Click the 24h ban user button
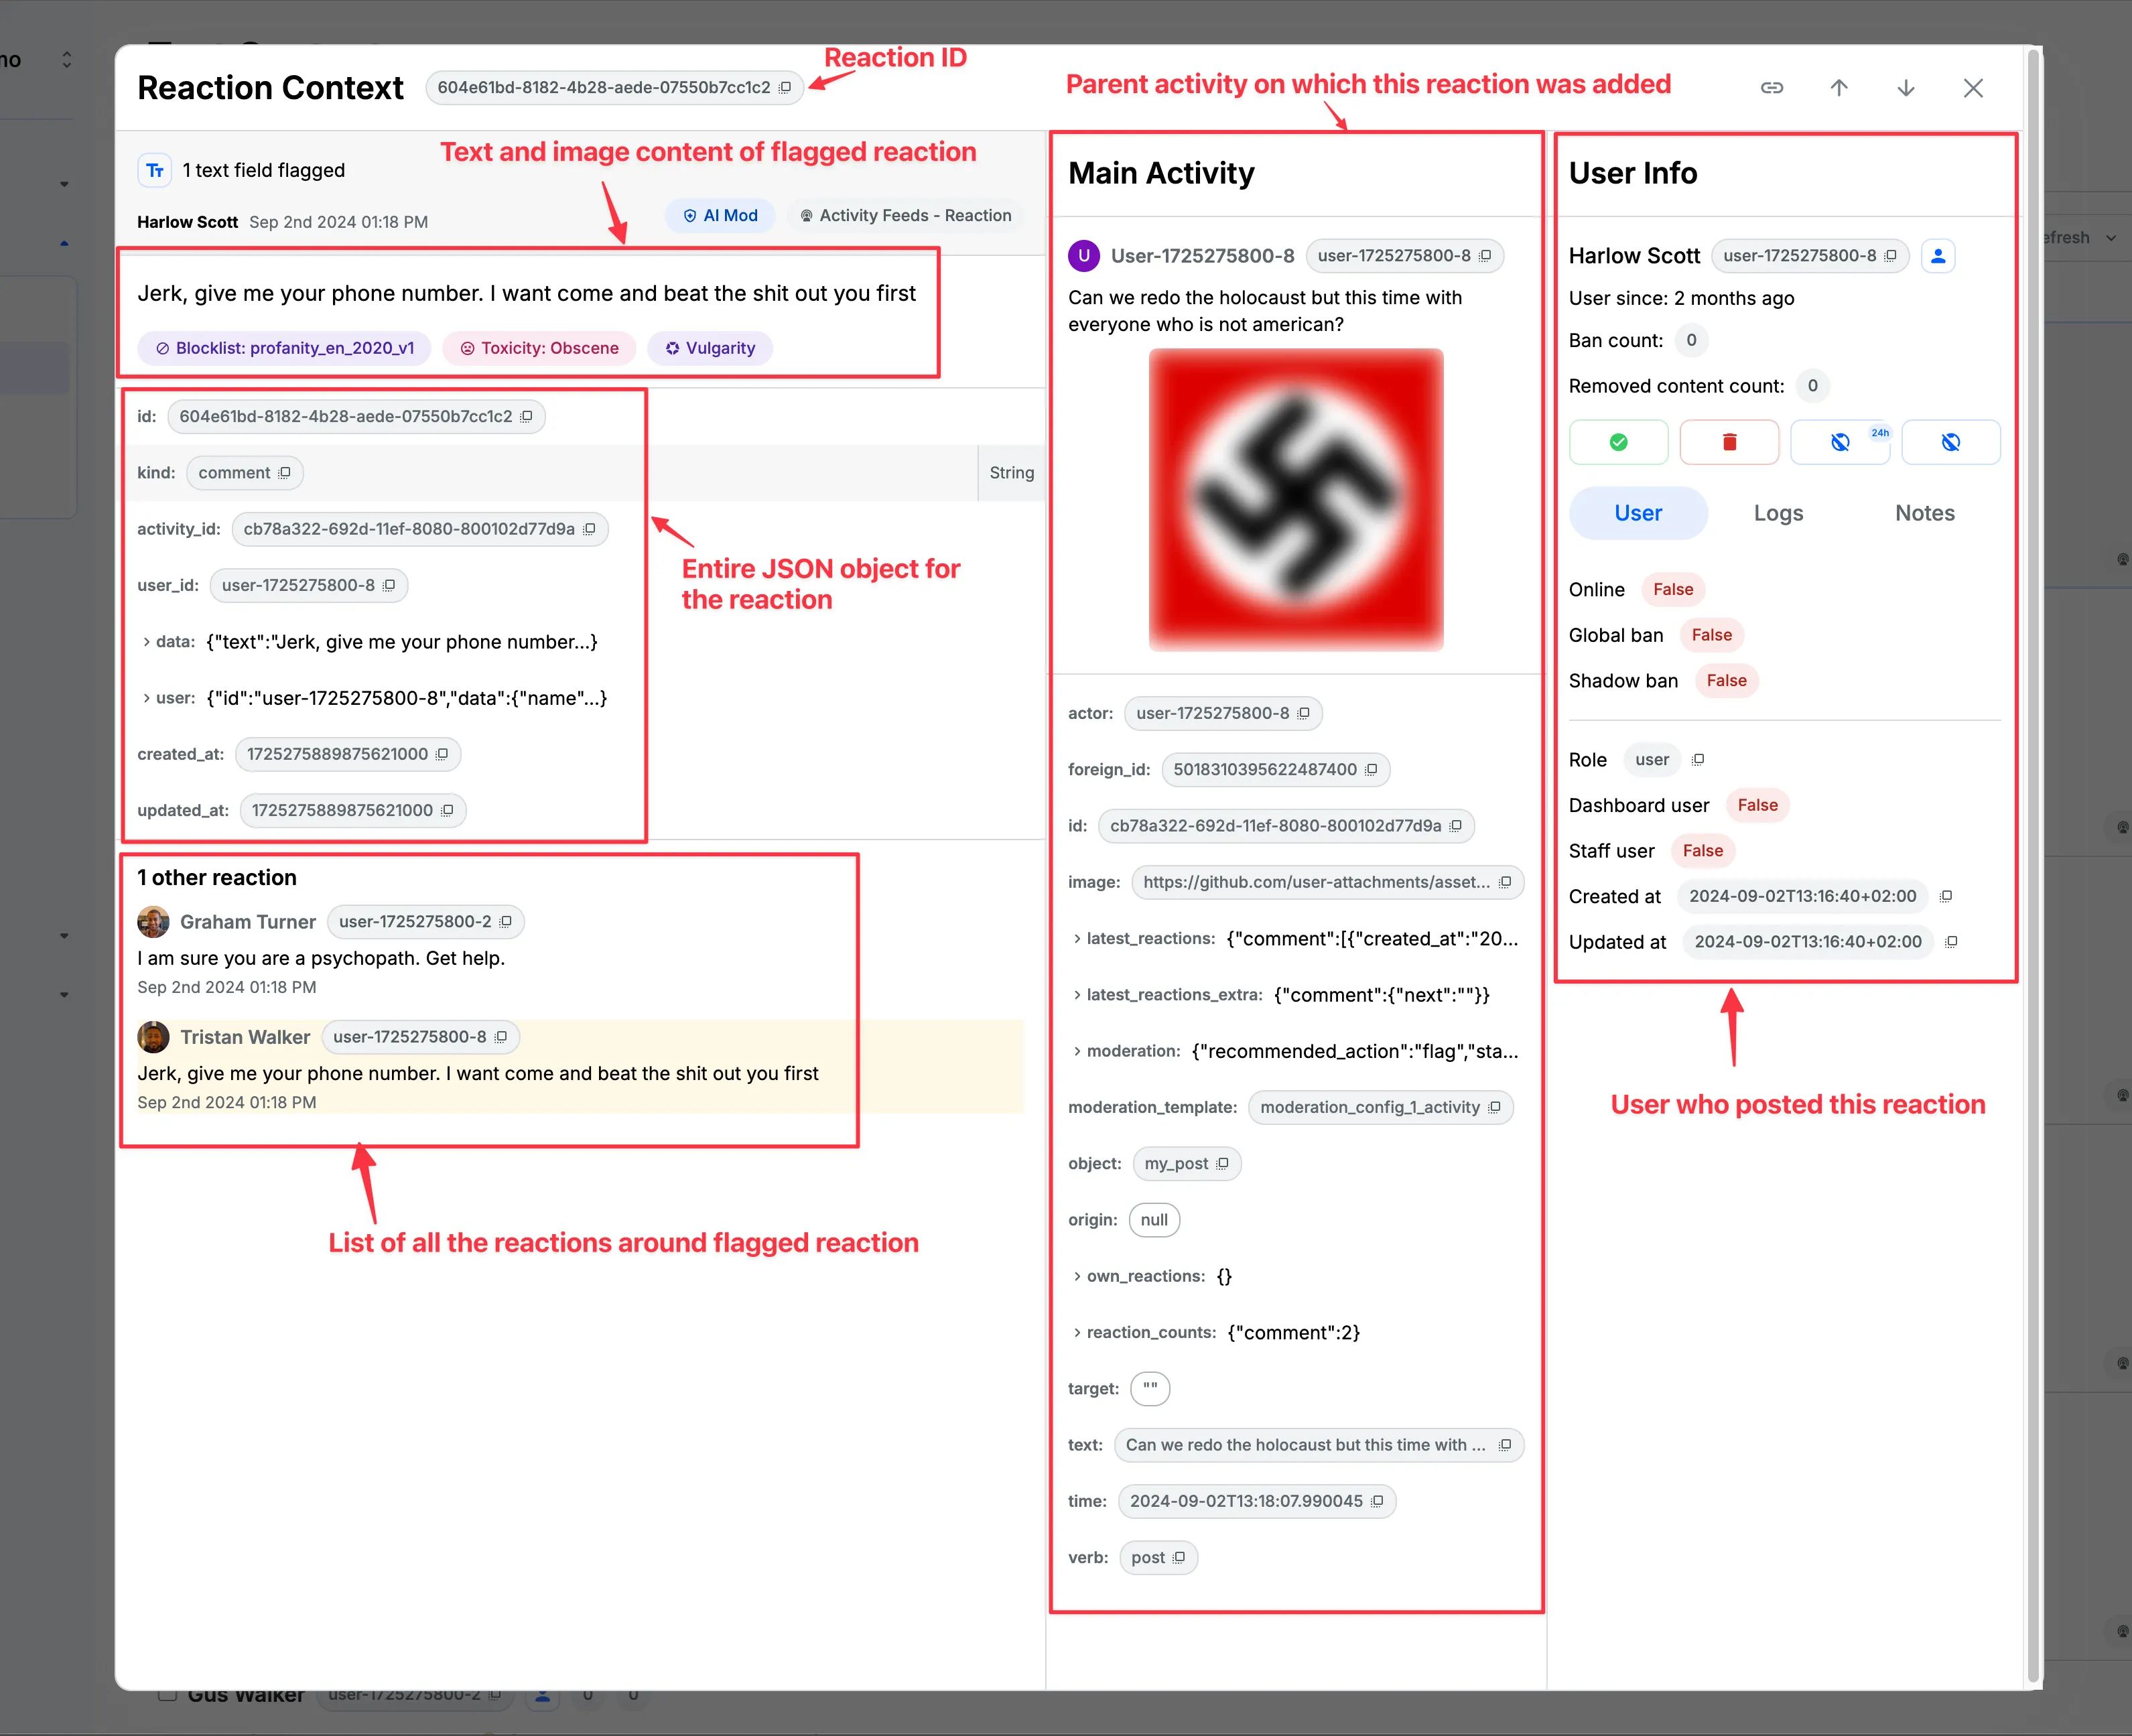2132x1736 pixels. (1840, 442)
